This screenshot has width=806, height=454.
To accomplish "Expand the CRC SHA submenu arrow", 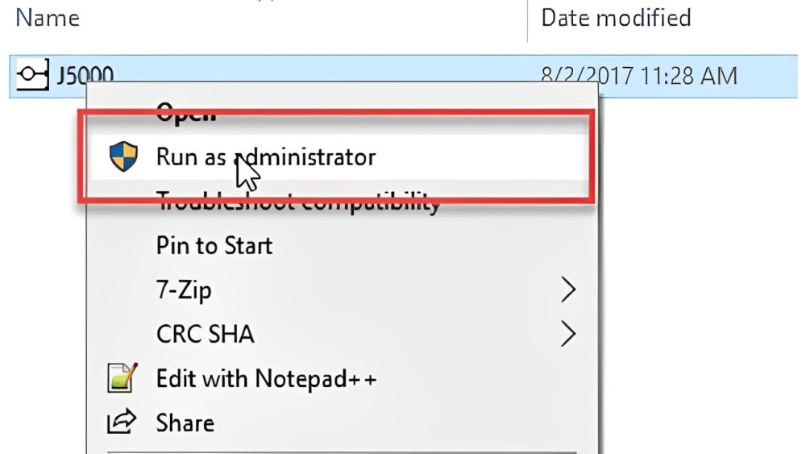I will pos(568,333).
